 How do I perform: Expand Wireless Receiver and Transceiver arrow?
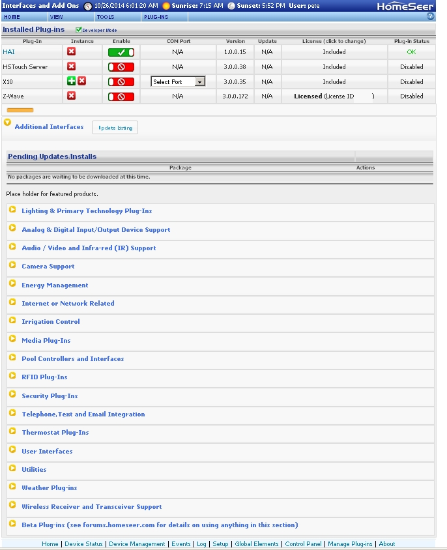pos(12,505)
